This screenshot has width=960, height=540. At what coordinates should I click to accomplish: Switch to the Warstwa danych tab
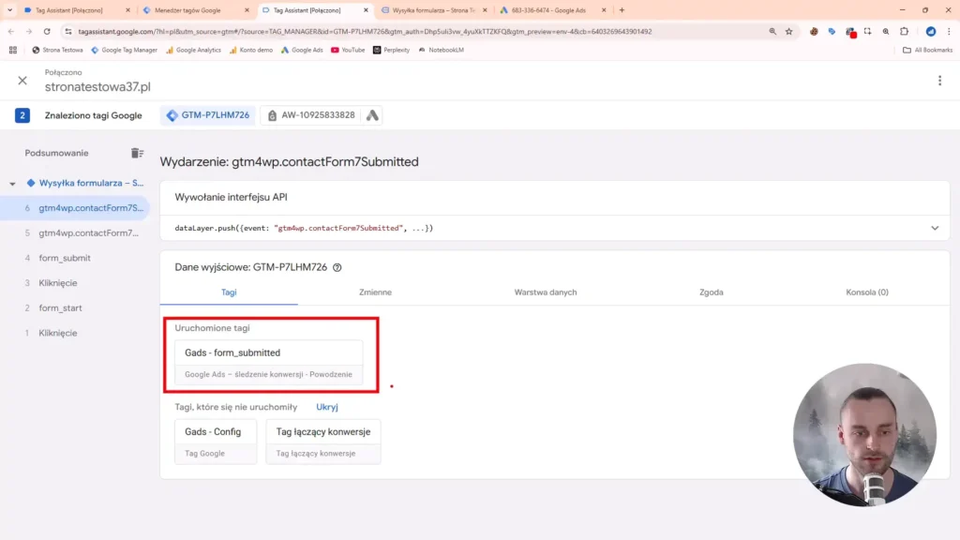point(546,292)
